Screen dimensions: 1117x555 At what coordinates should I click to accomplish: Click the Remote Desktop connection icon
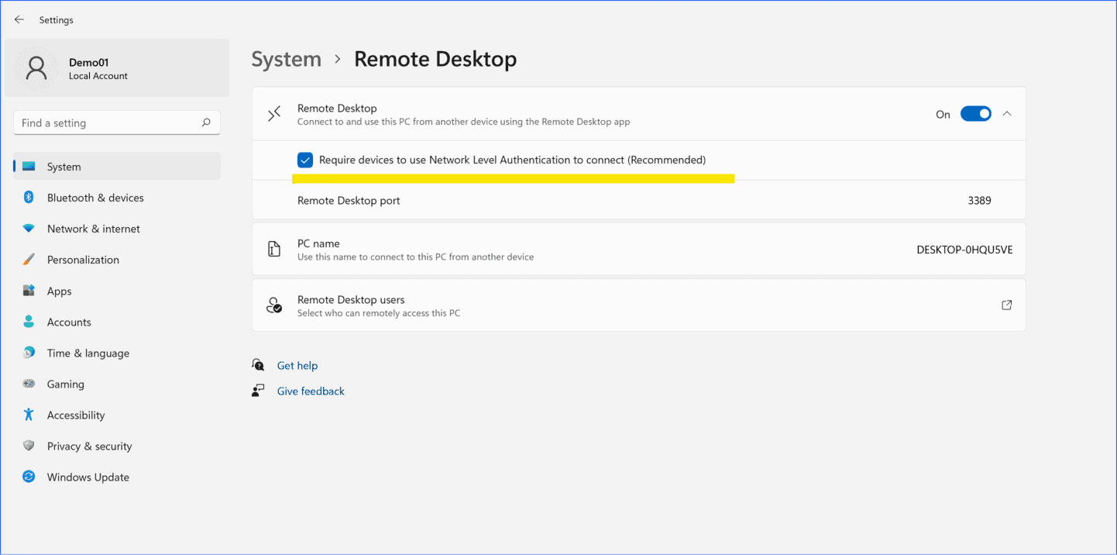(x=274, y=114)
